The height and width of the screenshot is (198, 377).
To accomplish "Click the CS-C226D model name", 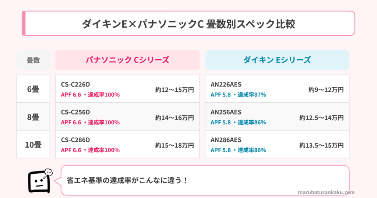I will [x=75, y=85].
